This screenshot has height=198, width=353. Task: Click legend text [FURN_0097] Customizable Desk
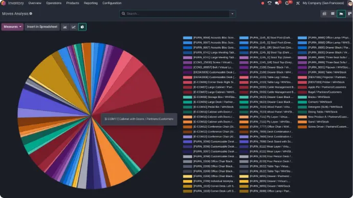215,151
